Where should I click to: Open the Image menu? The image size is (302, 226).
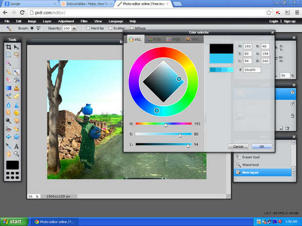[x=32, y=21]
